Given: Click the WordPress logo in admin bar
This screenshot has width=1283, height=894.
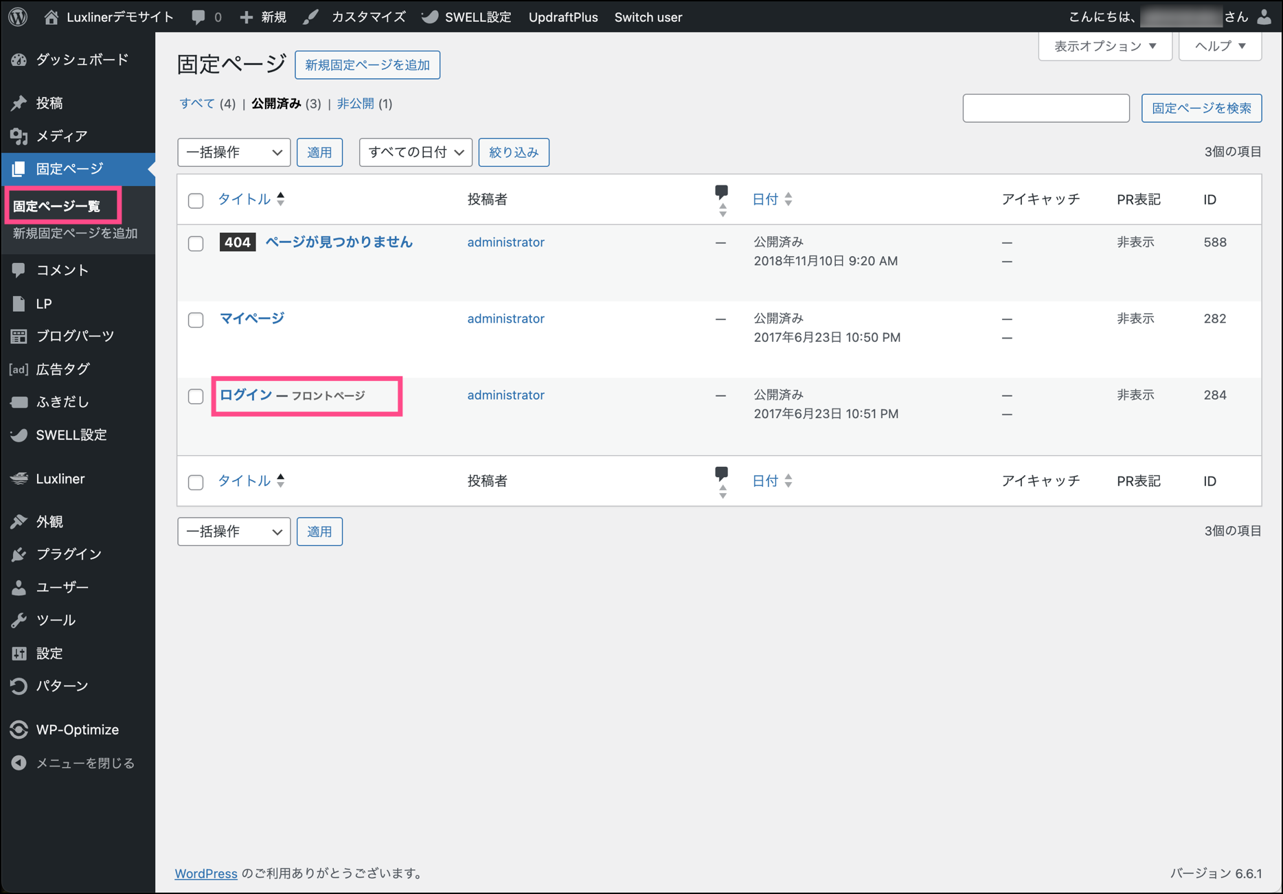Looking at the screenshot, I should pos(18,16).
